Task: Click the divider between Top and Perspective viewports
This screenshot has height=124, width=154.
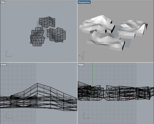Action: coord(77,31)
